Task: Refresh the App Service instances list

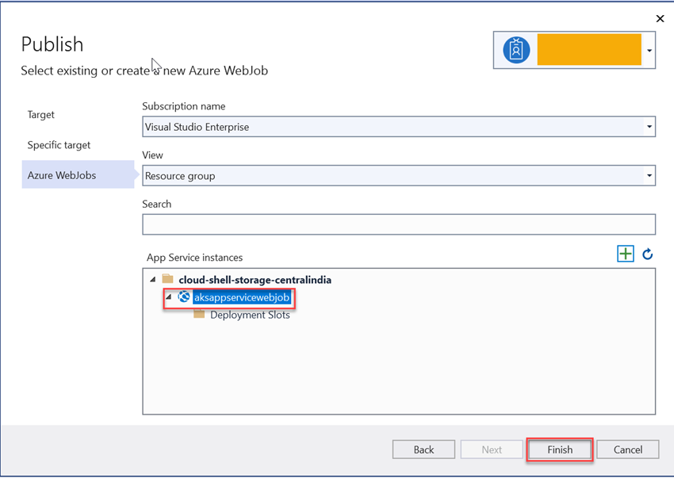Action: 648,254
